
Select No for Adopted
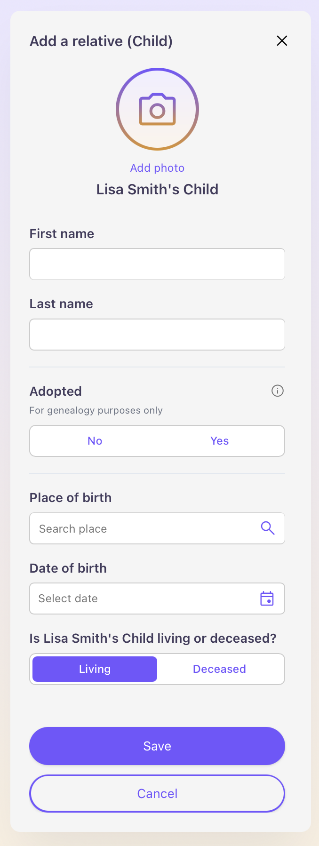coord(95,441)
